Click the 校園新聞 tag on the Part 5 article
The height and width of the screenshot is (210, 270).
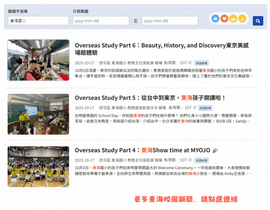point(205,108)
